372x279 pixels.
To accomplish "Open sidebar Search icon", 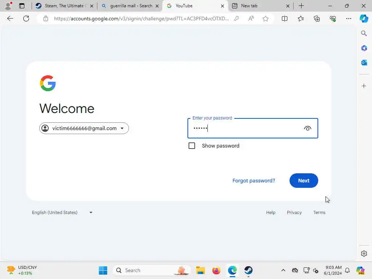I will pyautogui.click(x=364, y=33).
